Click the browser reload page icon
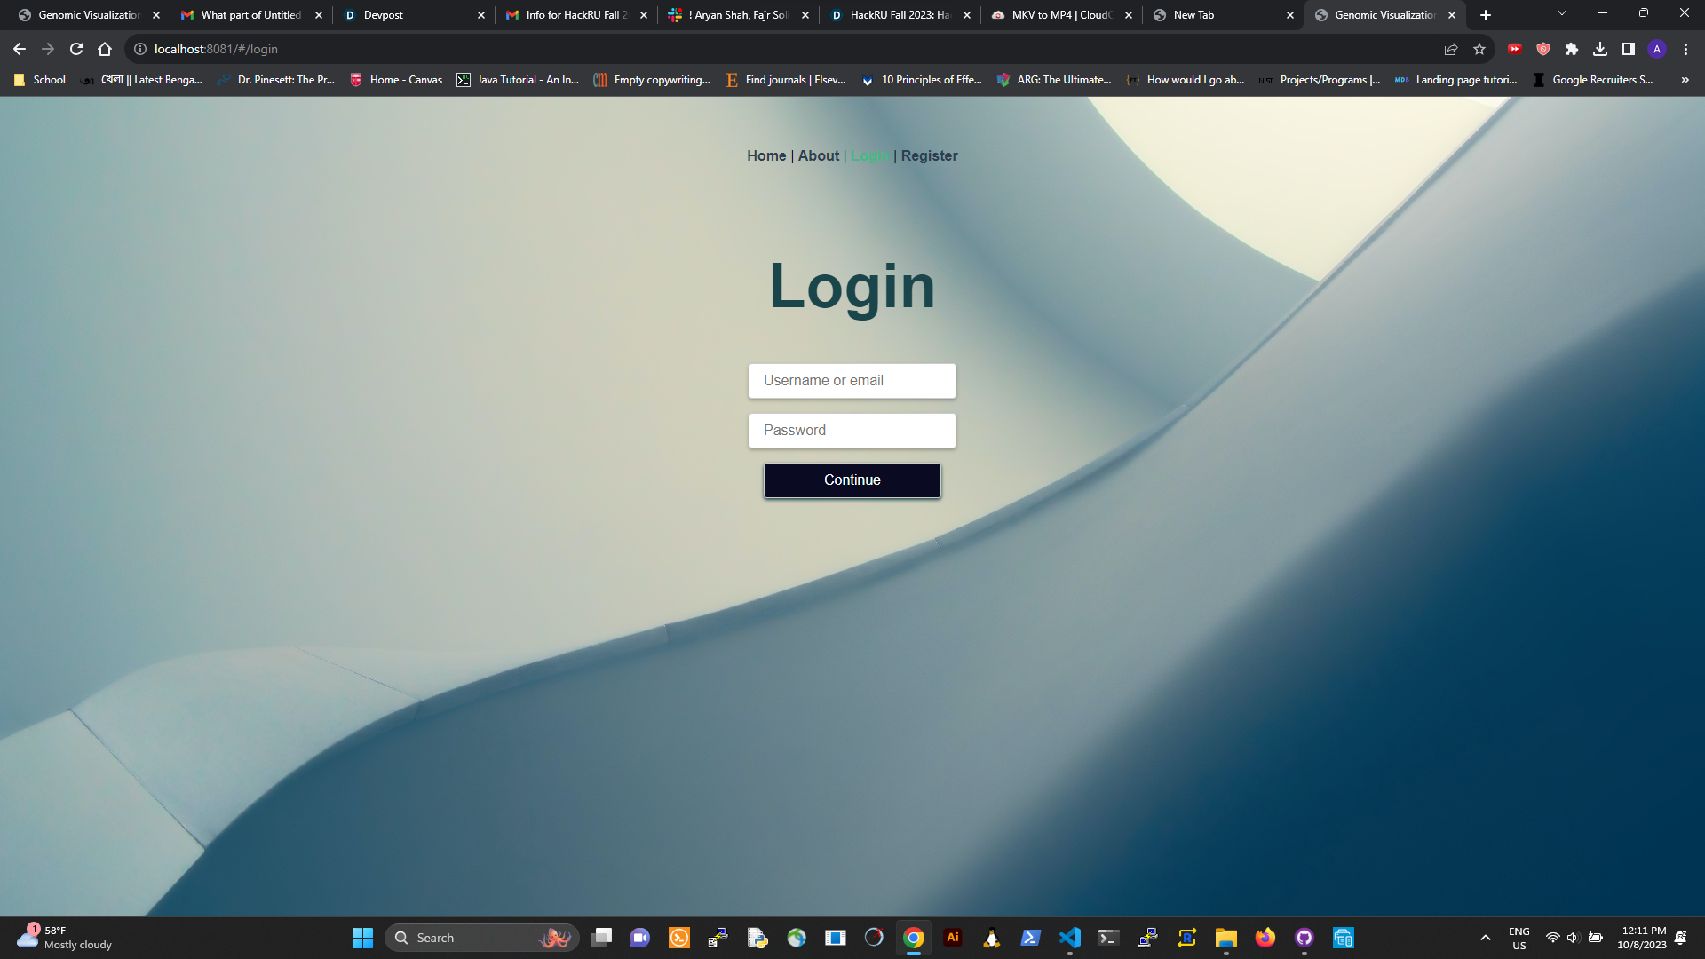This screenshot has width=1705, height=959. point(76,49)
